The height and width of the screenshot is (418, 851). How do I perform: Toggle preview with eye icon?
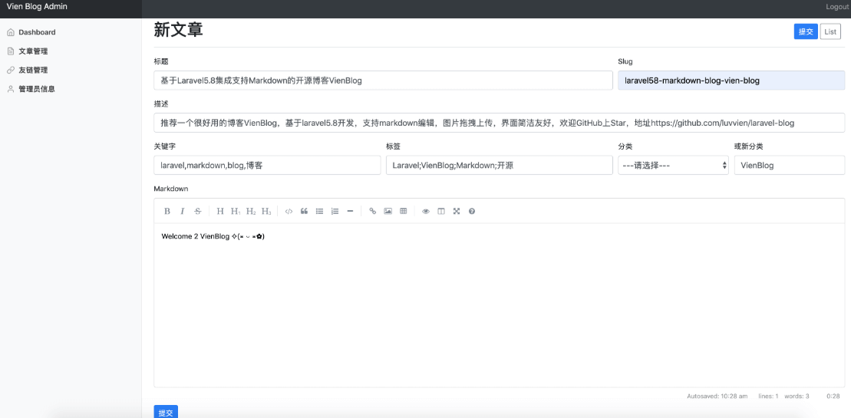pyautogui.click(x=426, y=212)
